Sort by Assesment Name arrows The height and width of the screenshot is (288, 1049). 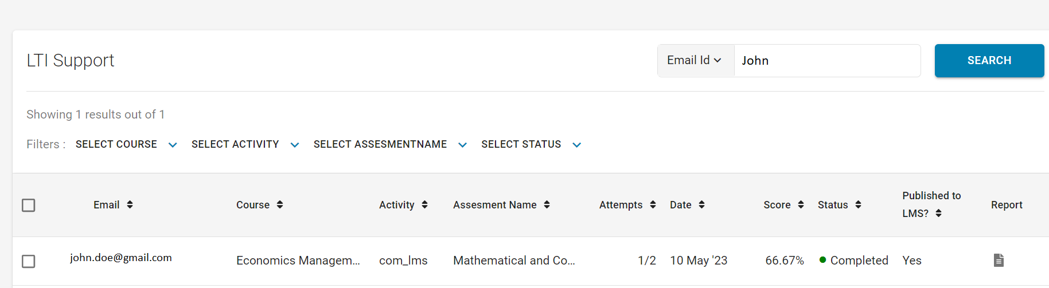click(547, 204)
